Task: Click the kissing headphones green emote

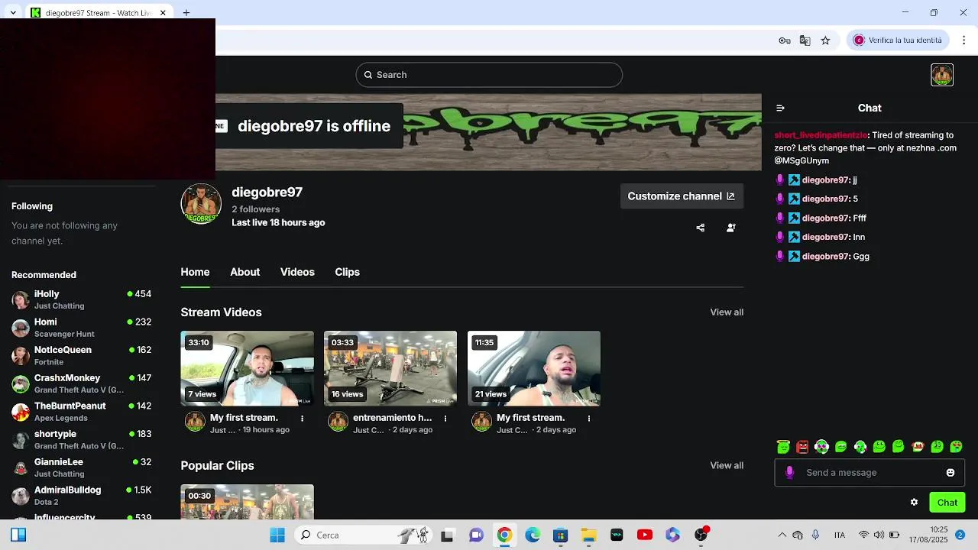Action: point(860,447)
